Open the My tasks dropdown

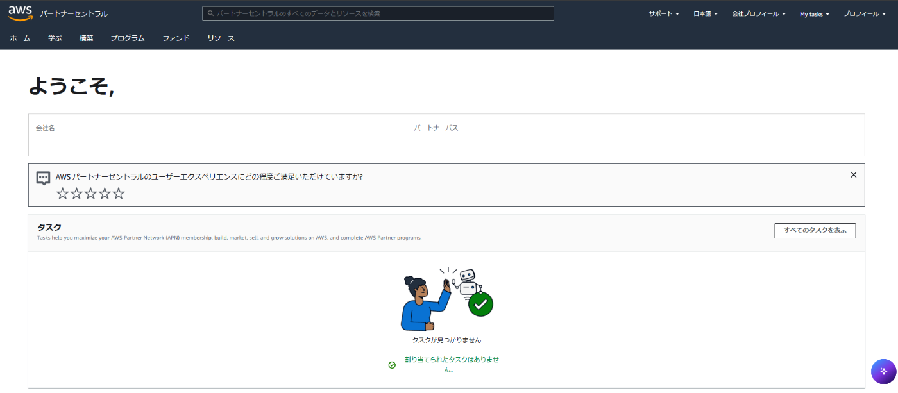[815, 14]
